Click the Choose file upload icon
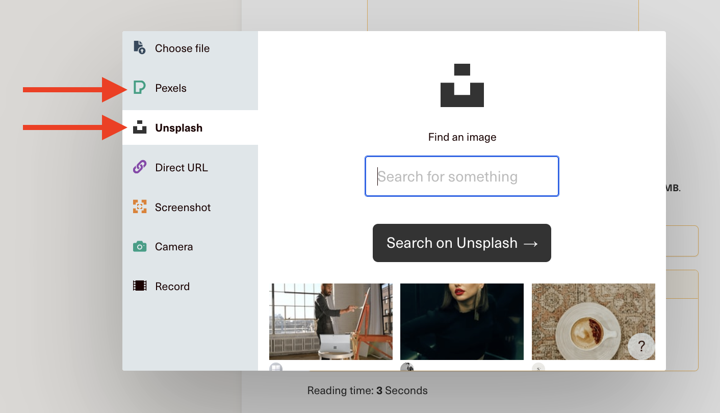The height and width of the screenshot is (413, 720). tap(139, 48)
